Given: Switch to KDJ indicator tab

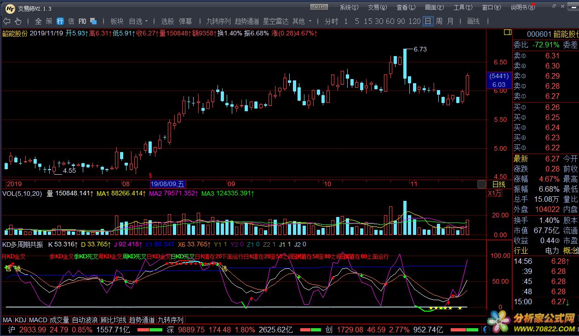Looking at the screenshot, I should coord(21,320).
